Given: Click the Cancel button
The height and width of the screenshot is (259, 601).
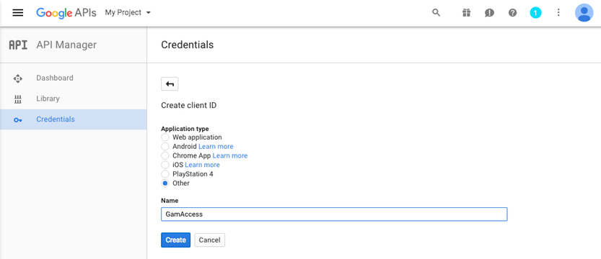Looking at the screenshot, I should [x=210, y=240].
